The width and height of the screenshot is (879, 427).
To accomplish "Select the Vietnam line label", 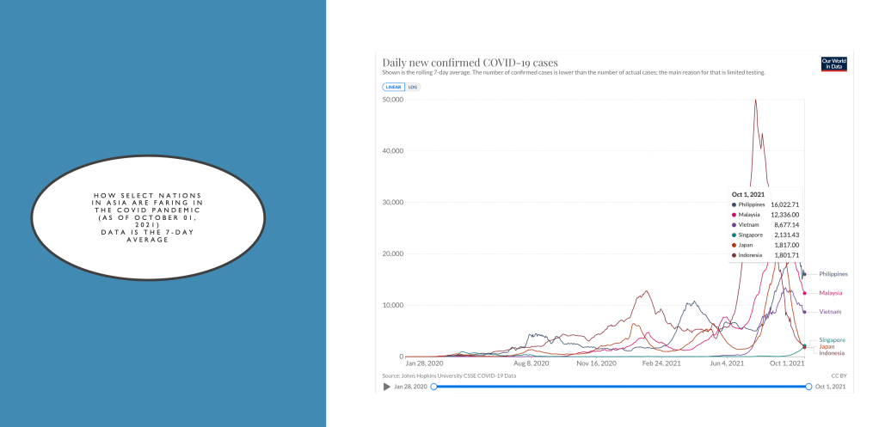I will [830, 311].
